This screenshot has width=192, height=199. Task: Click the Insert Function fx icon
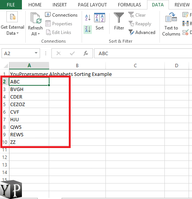point(86,53)
